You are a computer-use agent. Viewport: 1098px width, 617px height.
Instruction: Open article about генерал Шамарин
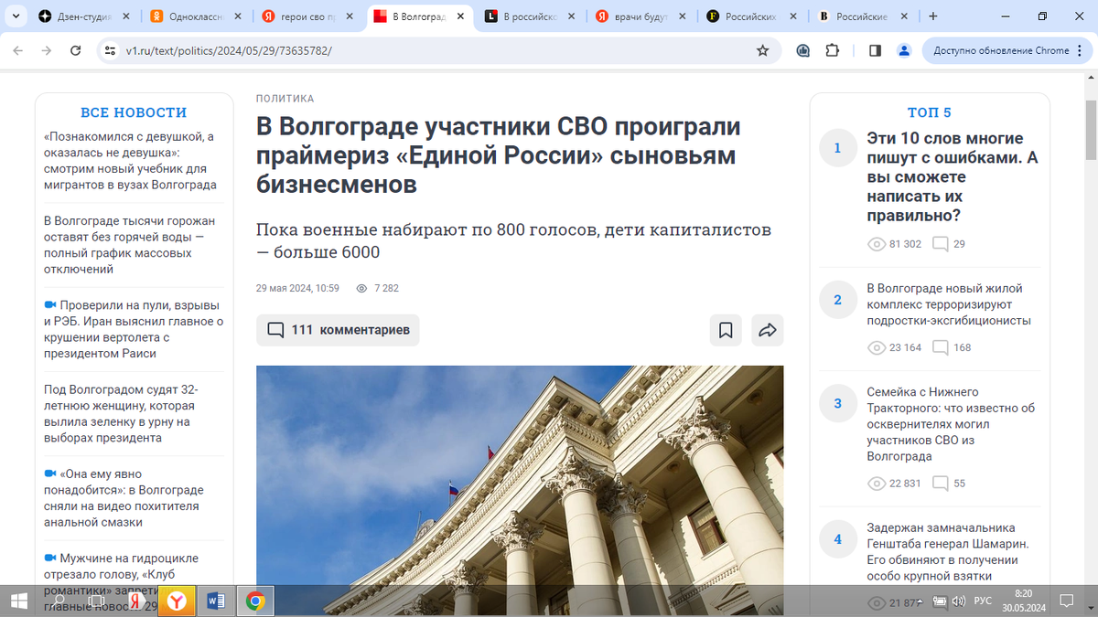(948, 552)
